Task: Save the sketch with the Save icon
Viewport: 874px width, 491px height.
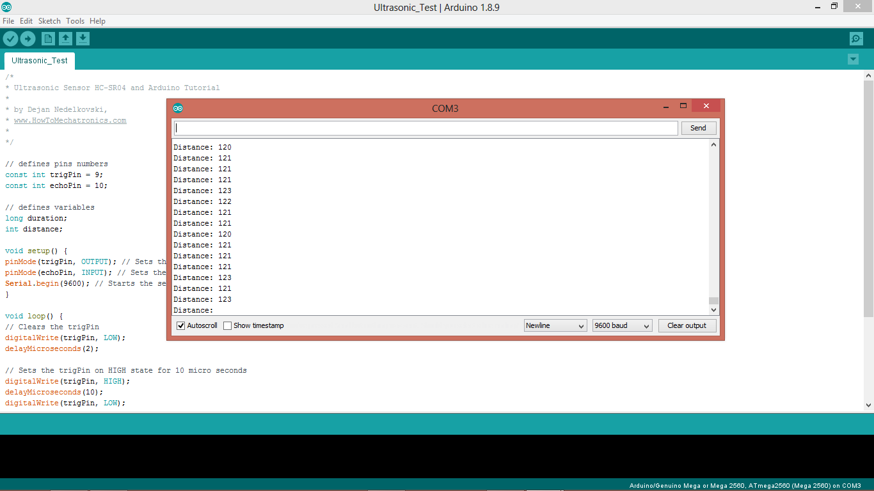Action: coord(83,38)
